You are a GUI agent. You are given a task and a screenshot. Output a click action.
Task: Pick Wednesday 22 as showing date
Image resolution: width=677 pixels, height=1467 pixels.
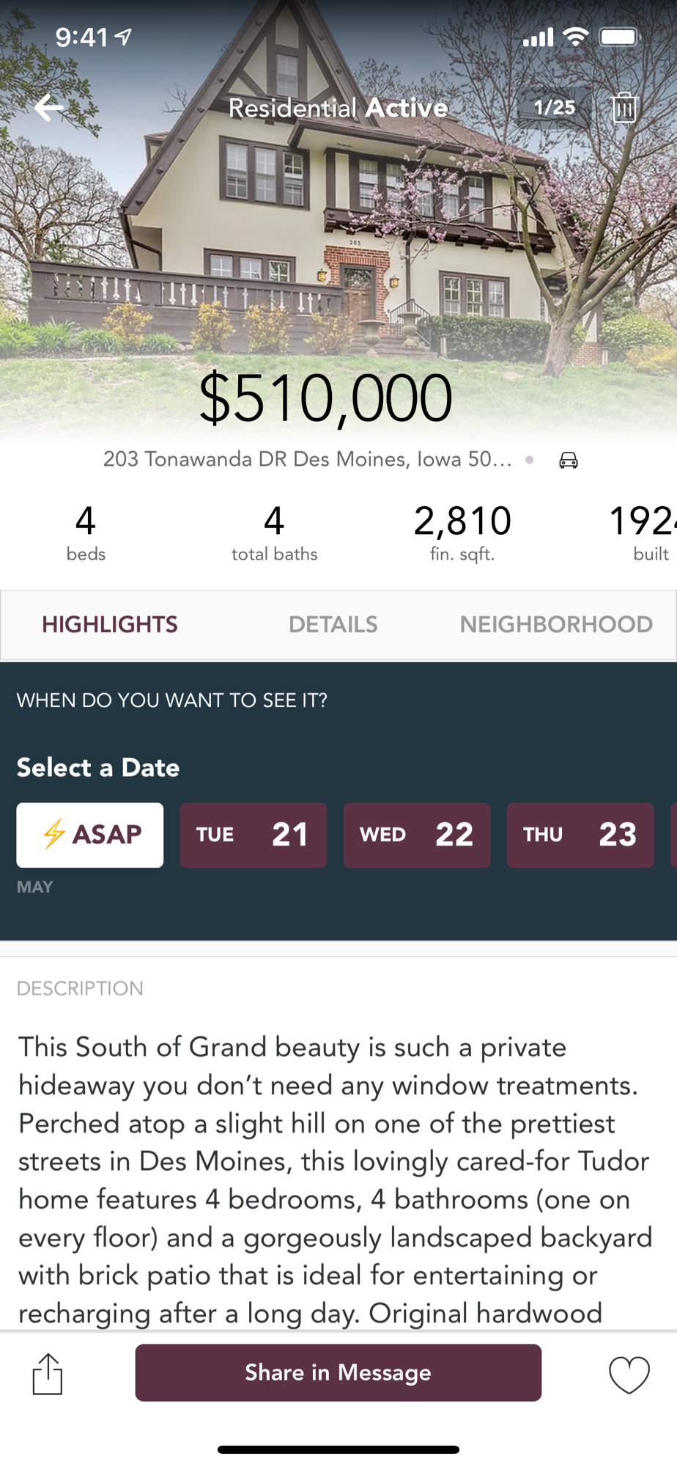(x=417, y=835)
